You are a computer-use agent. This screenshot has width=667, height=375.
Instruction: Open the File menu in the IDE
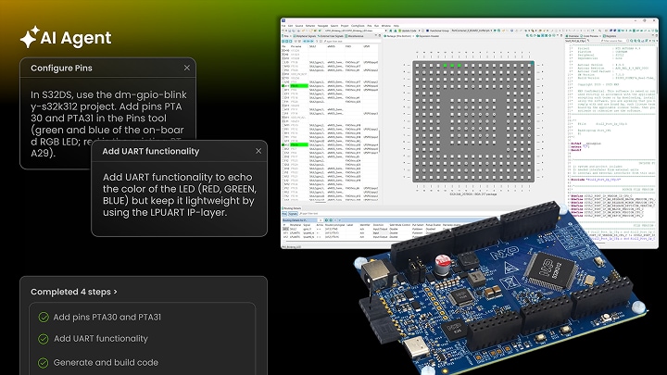point(283,26)
